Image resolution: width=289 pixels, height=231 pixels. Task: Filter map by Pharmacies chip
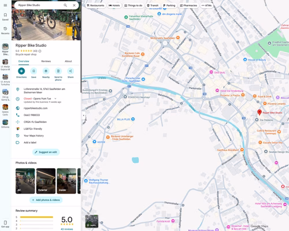click(x=188, y=5)
